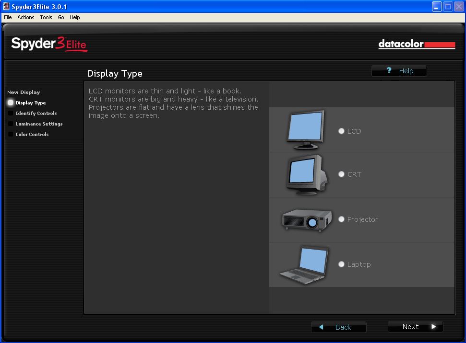The image size is (466, 343).
Task: Click the Next arrow icon
Action: (434, 327)
